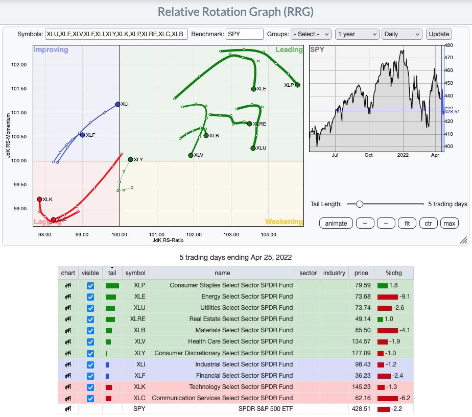472x417 pixels.
Task: Click the XLRE head dot on the RRG
Action: pos(249,124)
